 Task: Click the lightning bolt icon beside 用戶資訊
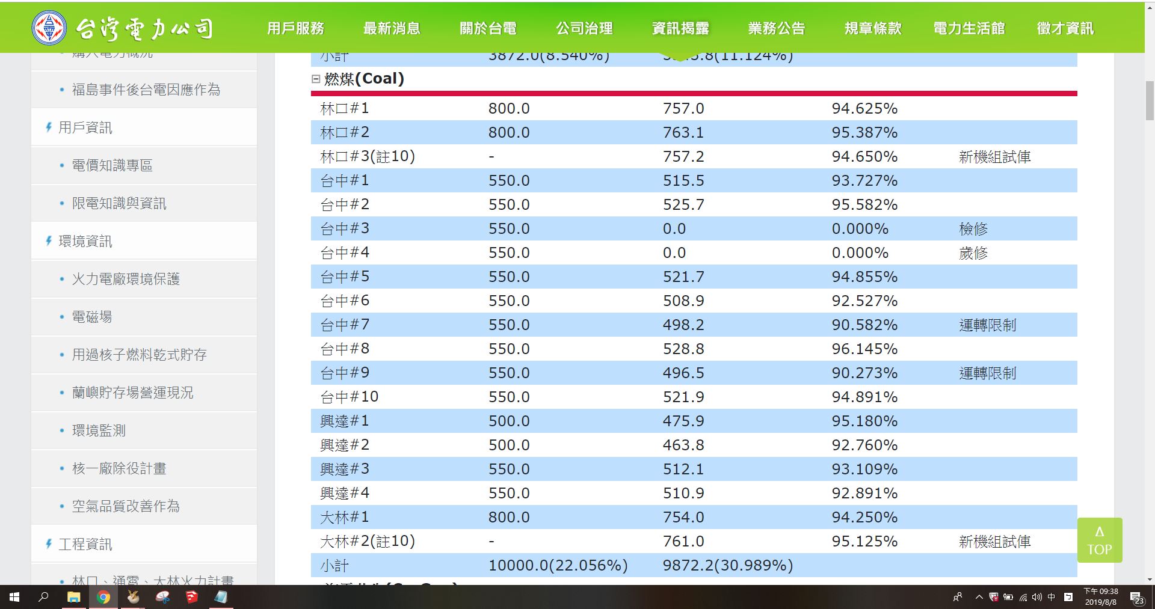(x=49, y=127)
